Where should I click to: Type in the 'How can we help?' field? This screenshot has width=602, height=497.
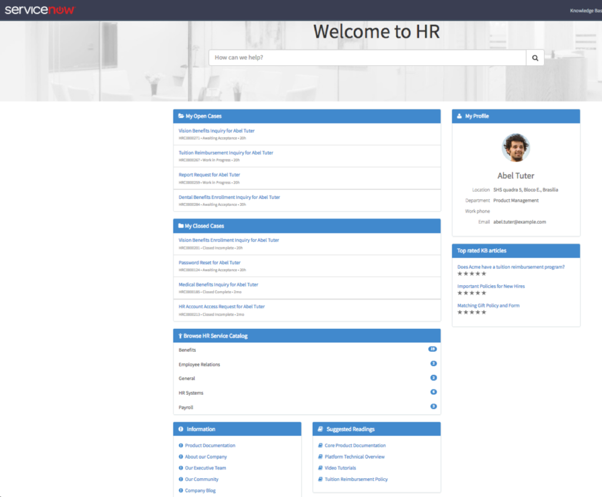pos(367,58)
